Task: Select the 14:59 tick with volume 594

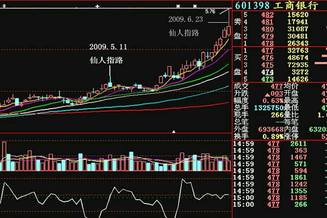Action: click(280, 171)
